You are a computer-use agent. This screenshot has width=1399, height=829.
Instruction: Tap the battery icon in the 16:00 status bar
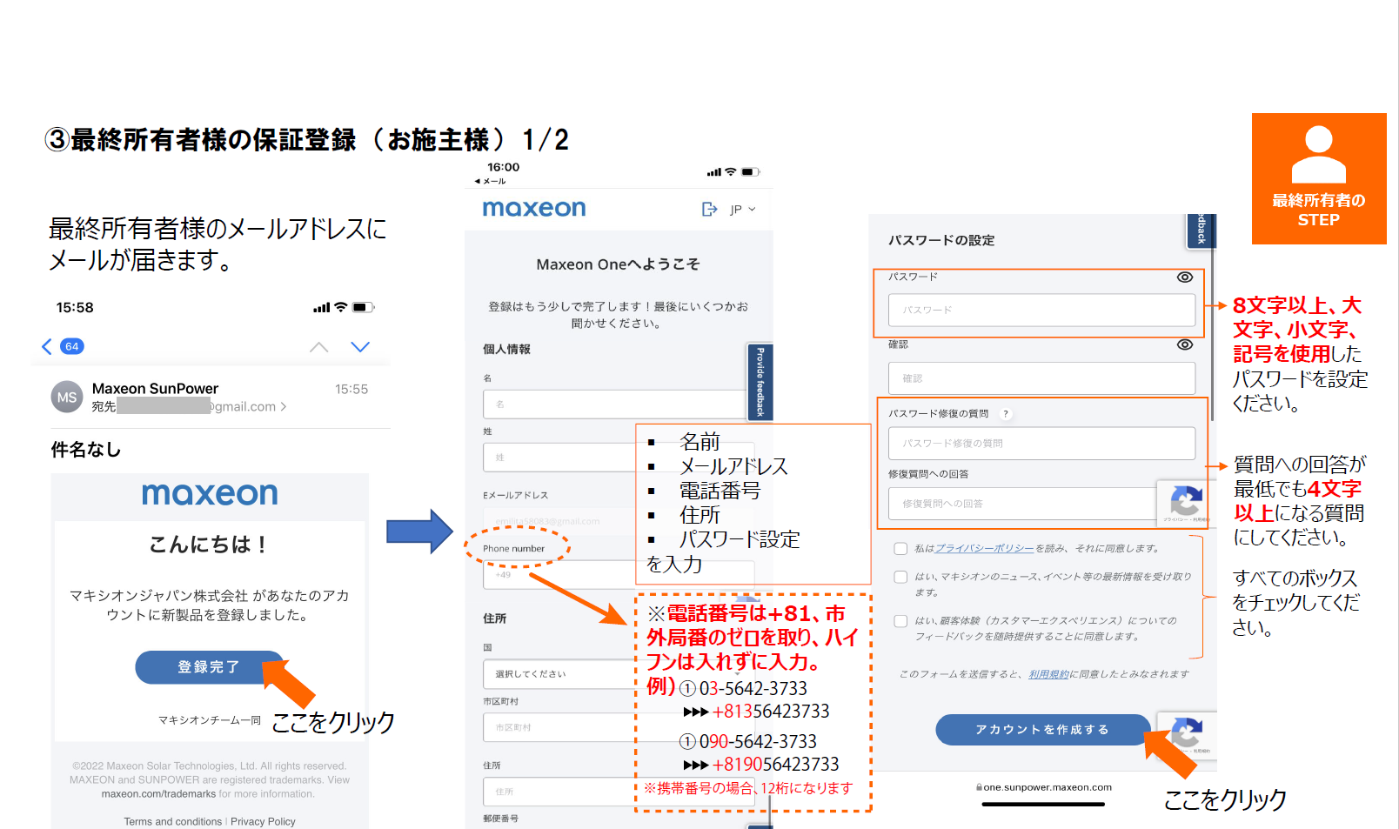[x=750, y=172]
